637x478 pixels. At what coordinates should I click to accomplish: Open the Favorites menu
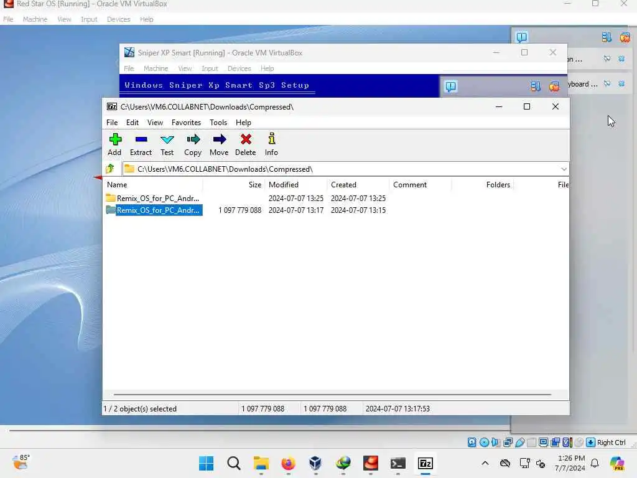tap(186, 123)
